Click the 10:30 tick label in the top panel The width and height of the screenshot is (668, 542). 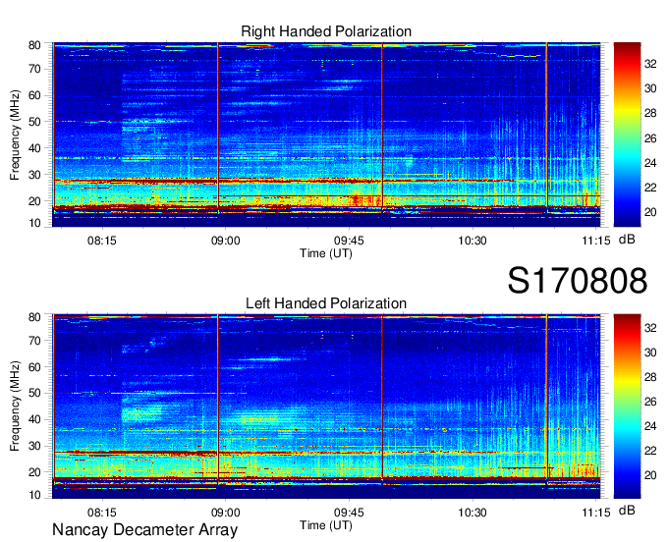[473, 241]
